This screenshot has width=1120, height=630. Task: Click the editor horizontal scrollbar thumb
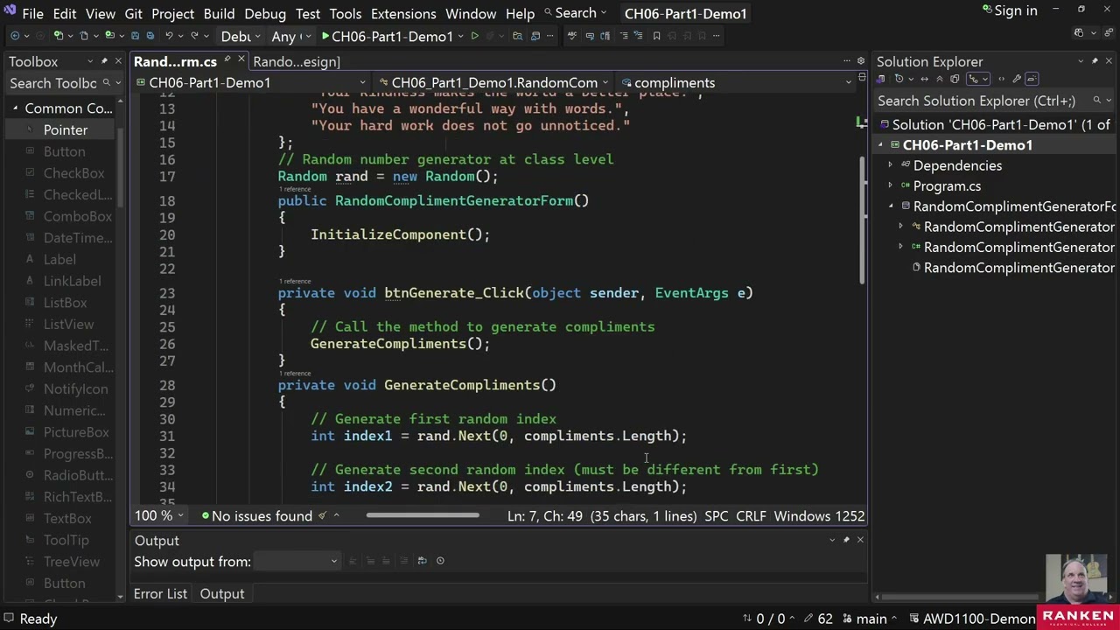tap(423, 515)
